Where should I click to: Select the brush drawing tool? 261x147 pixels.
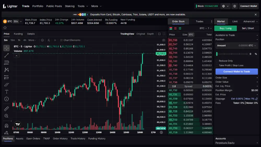(7, 84)
